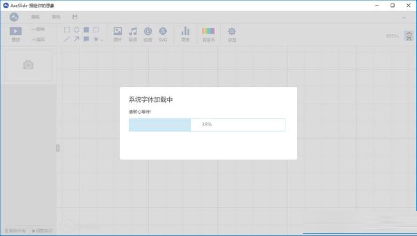
Task: Click the trash delete-all button at the bottom left
Action: (15, 231)
